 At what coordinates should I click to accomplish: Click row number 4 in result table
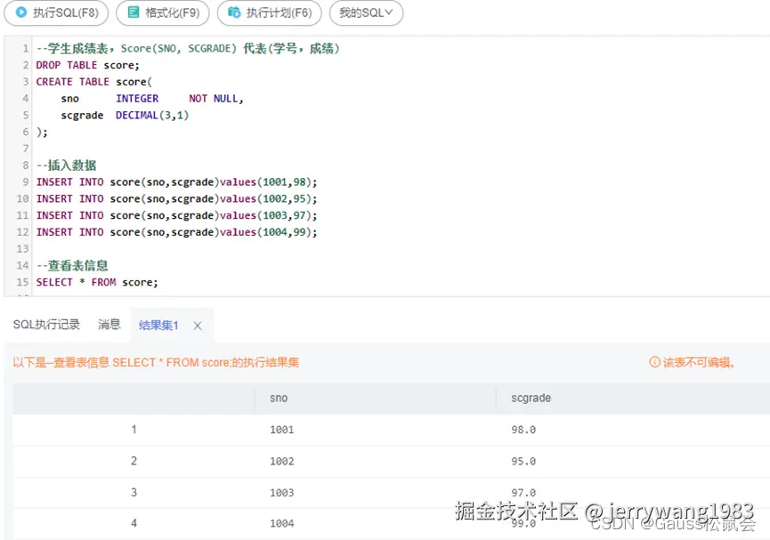[x=134, y=523]
